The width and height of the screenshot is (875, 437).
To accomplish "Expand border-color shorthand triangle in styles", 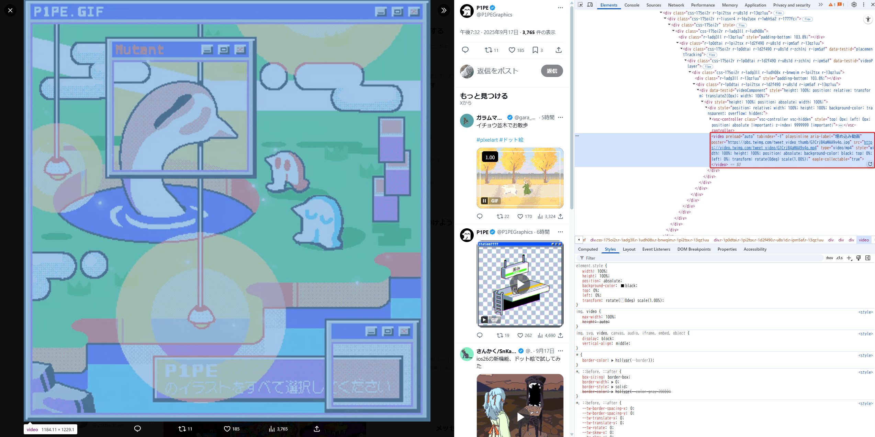I will click(x=612, y=360).
